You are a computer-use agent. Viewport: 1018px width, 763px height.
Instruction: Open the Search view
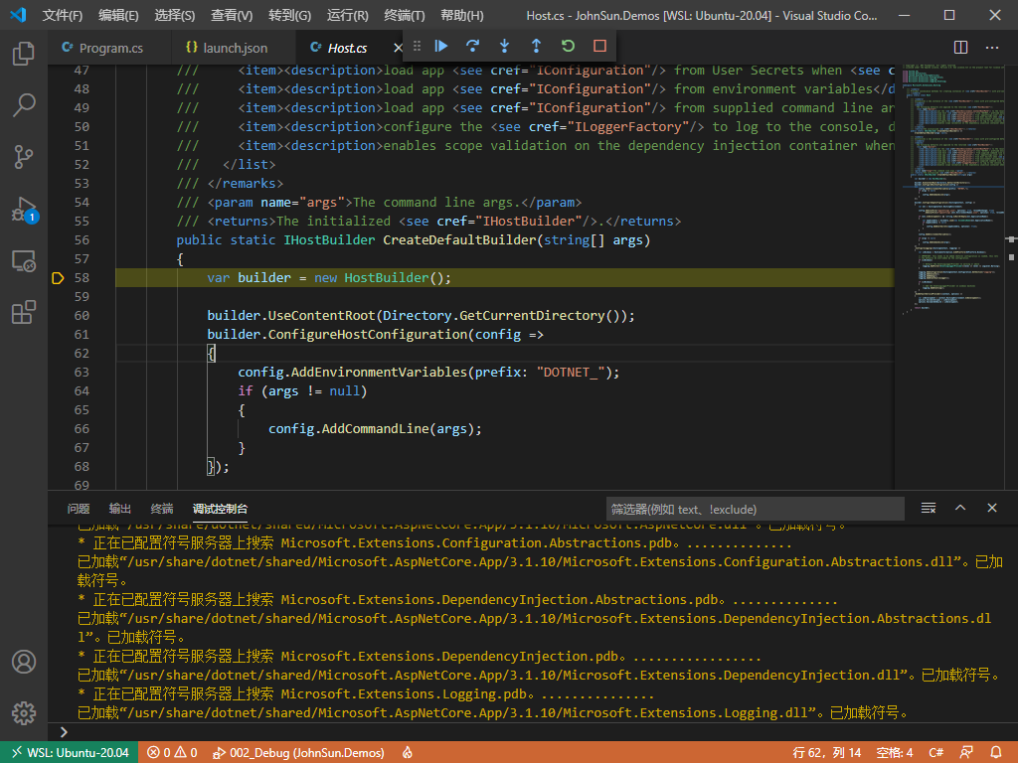coord(24,105)
